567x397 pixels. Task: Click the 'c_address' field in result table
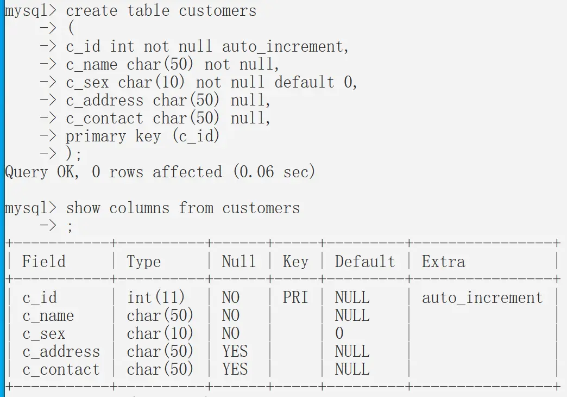pos(61,351)
